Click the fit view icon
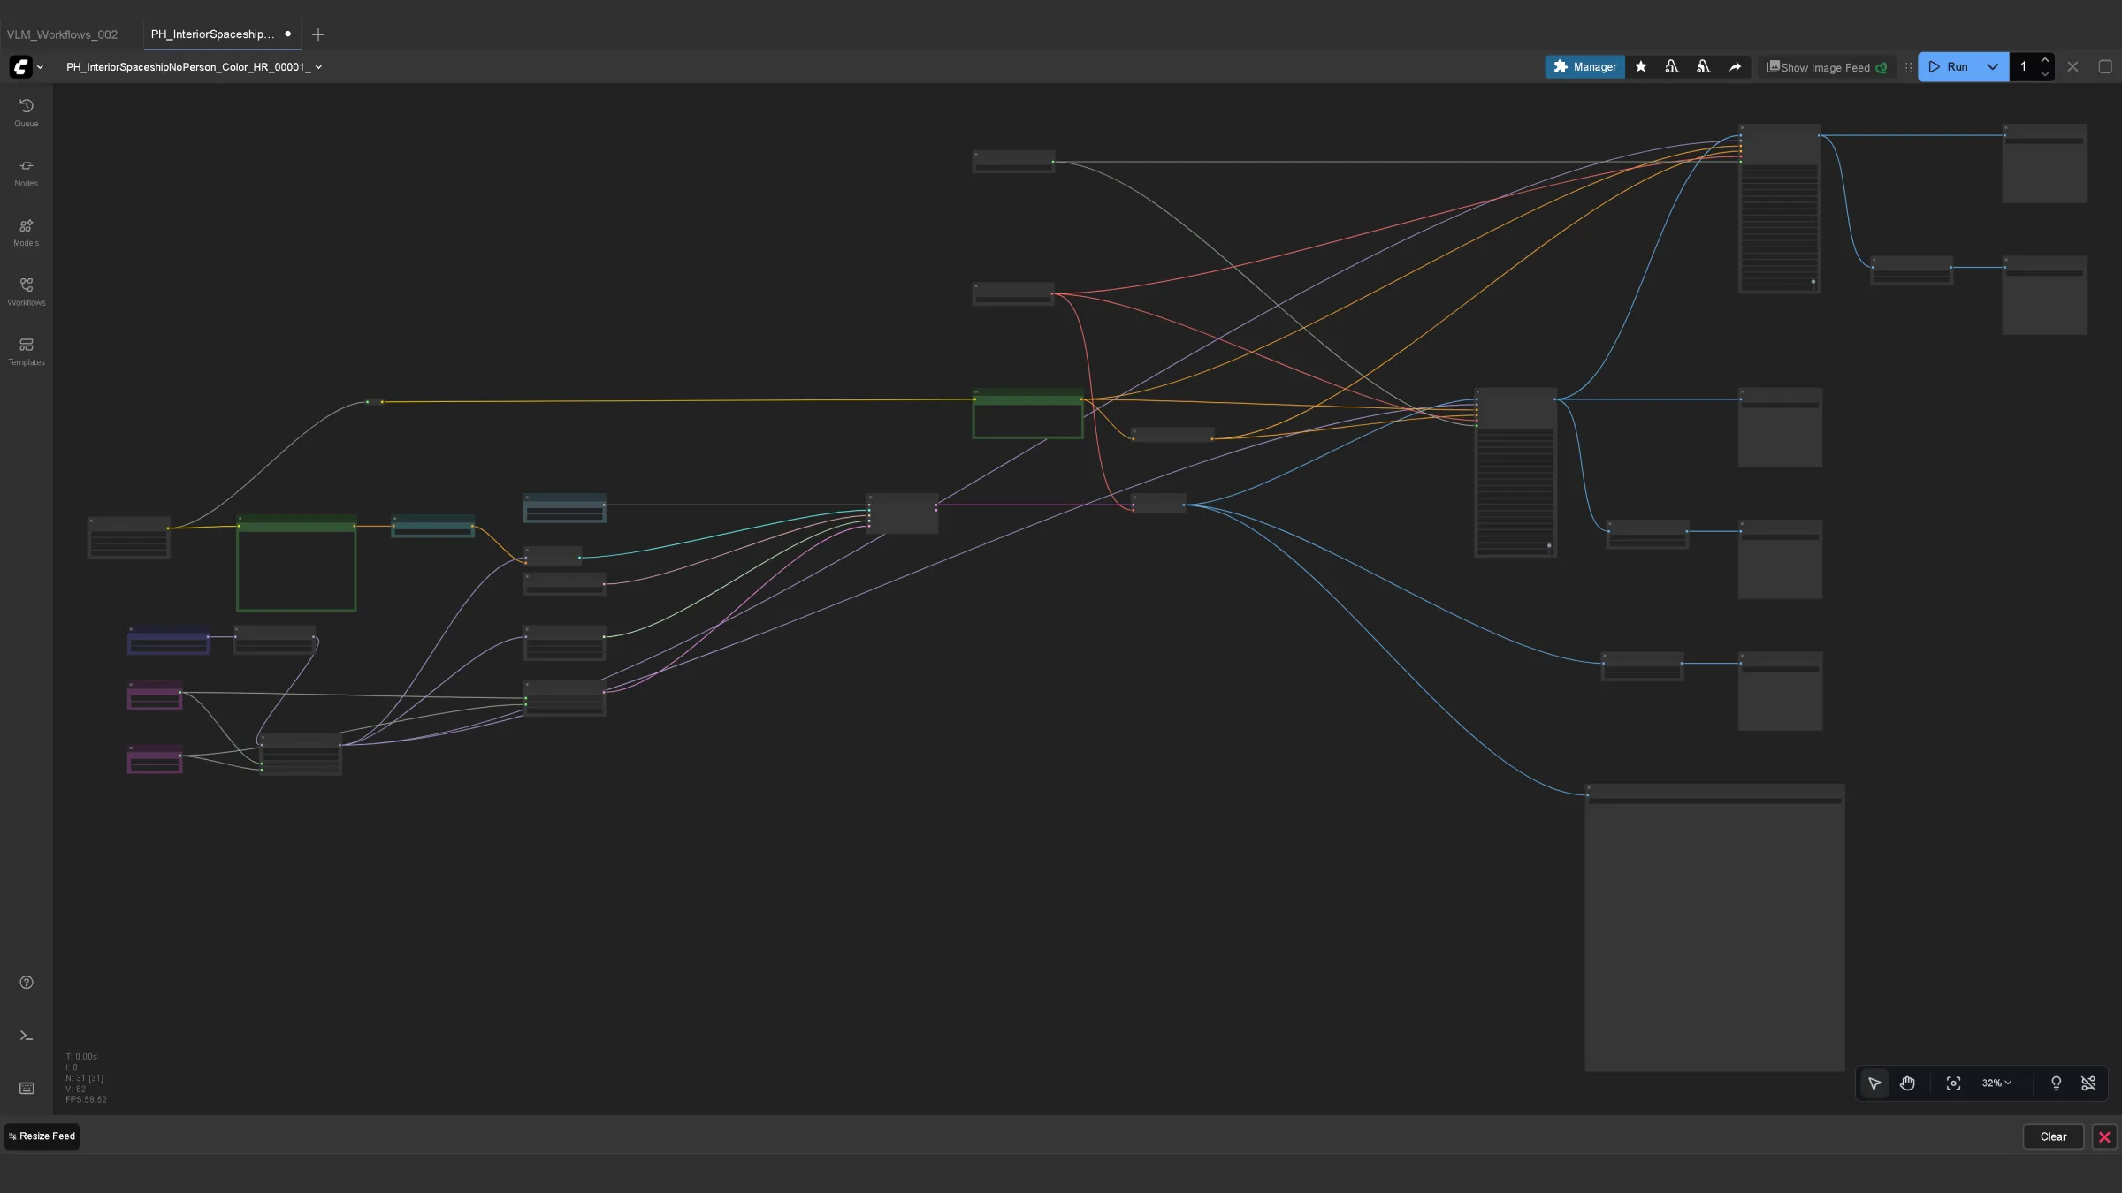Image resolution: width=2122 pixels, height=1193 pixels. [x=1954, y=1083]
